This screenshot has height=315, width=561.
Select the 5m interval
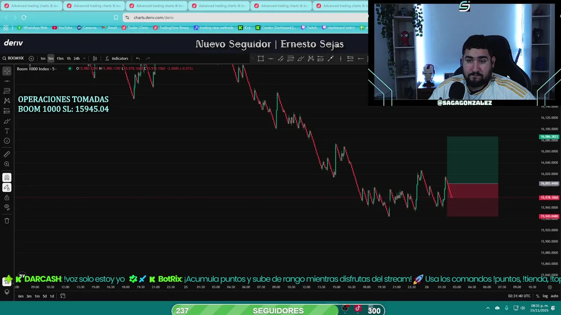pos(51,59)
